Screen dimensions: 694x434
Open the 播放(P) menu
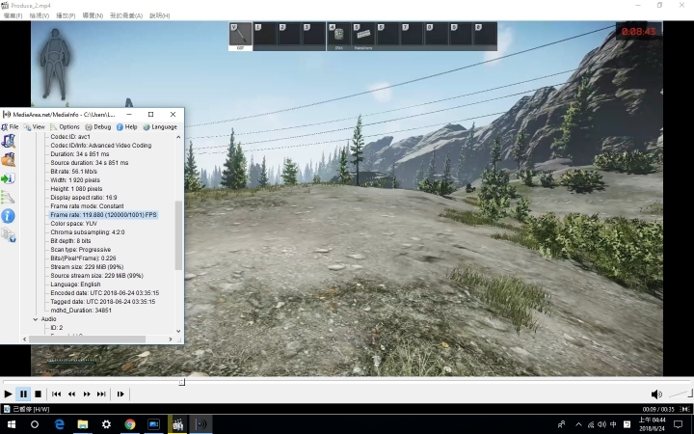point(66,15)
